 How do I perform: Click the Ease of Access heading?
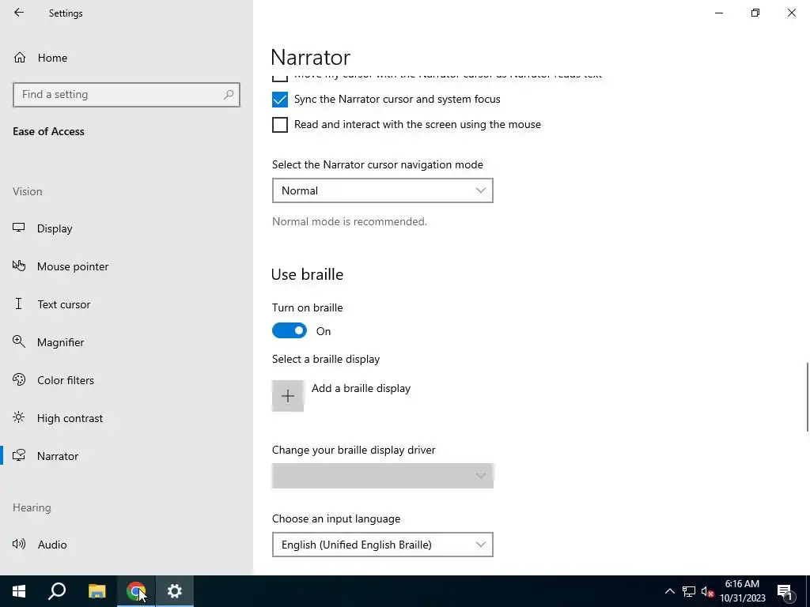(x=48, y=132)
